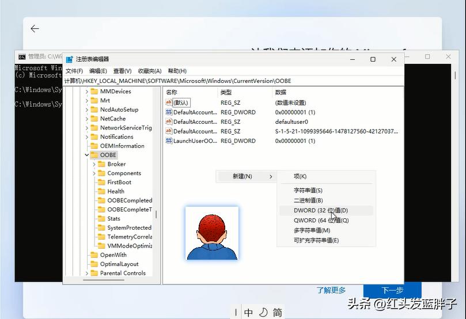Click the 中 input mode indicator
The height and width of the screenshot is (319, 466).
click(248, 313)
